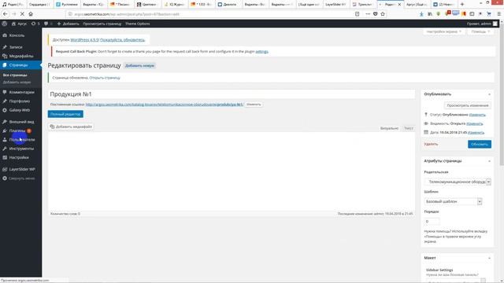Screen dimensions: 504x283
Task: Click Добавить медиафайл button
Action: pos(71,127)
